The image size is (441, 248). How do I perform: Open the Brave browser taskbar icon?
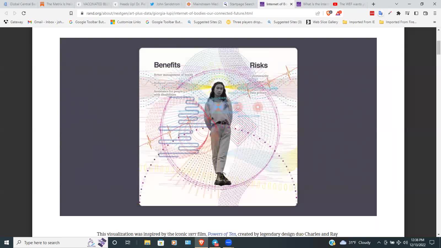click(201, 242)
